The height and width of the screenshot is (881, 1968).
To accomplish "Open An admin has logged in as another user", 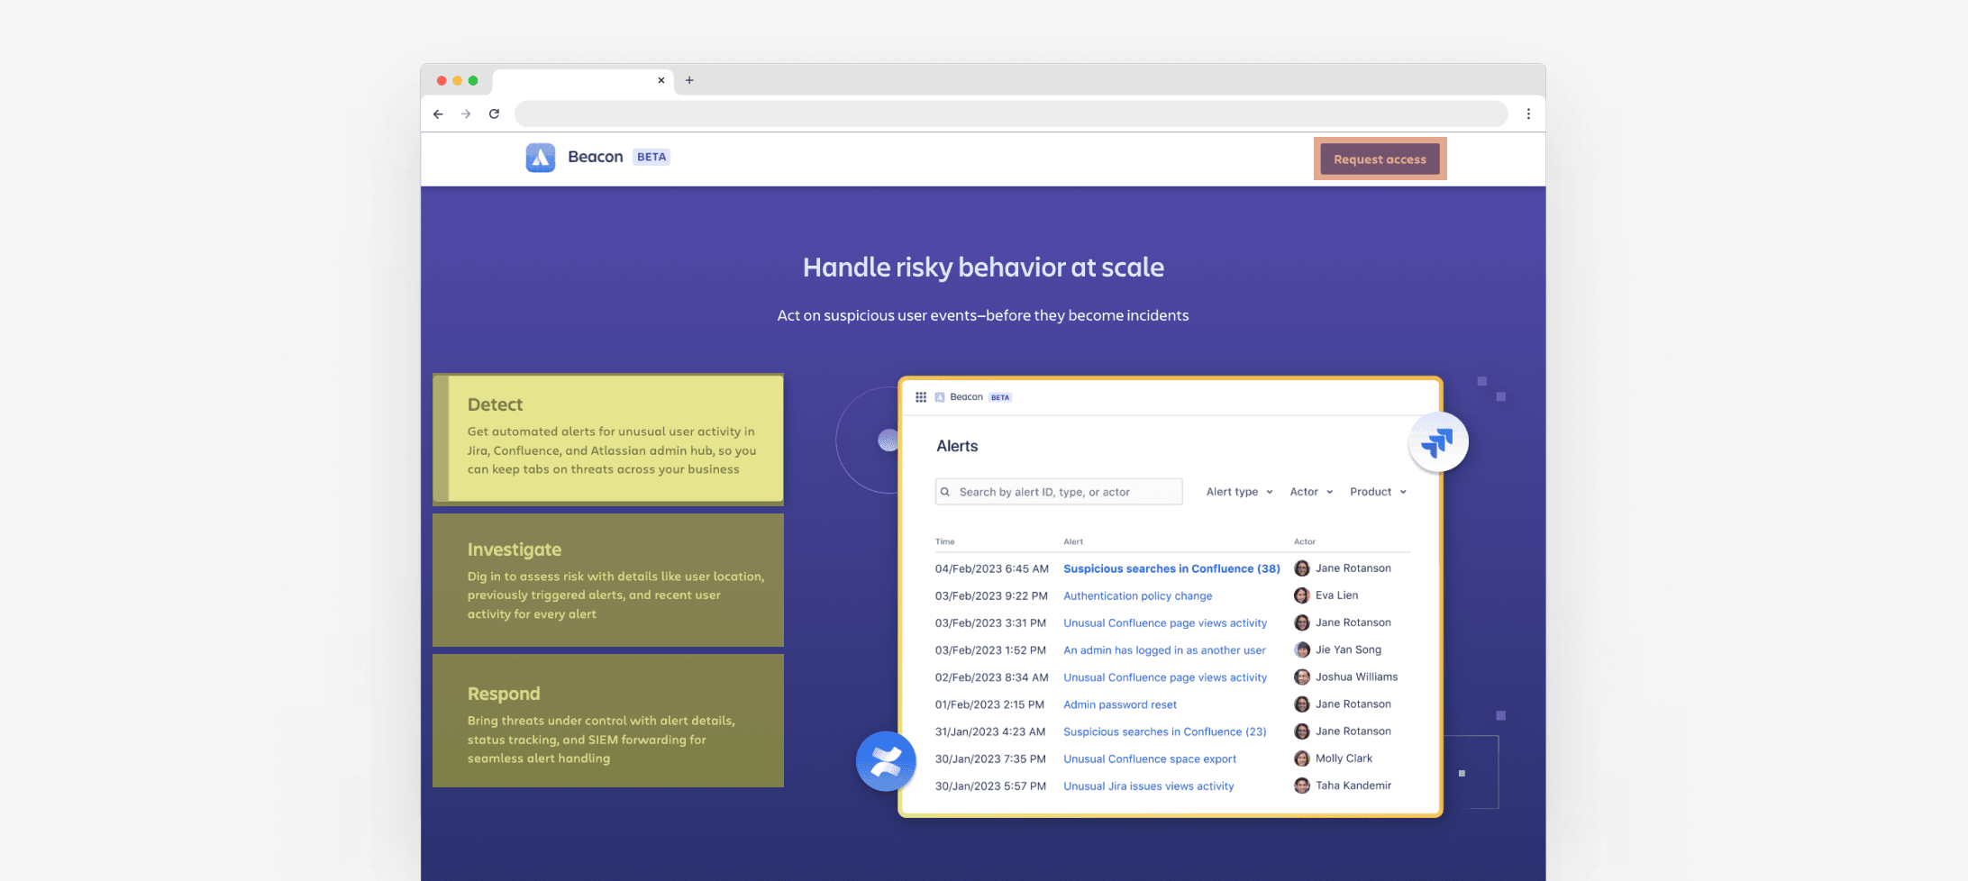I will pos(1164,649).
